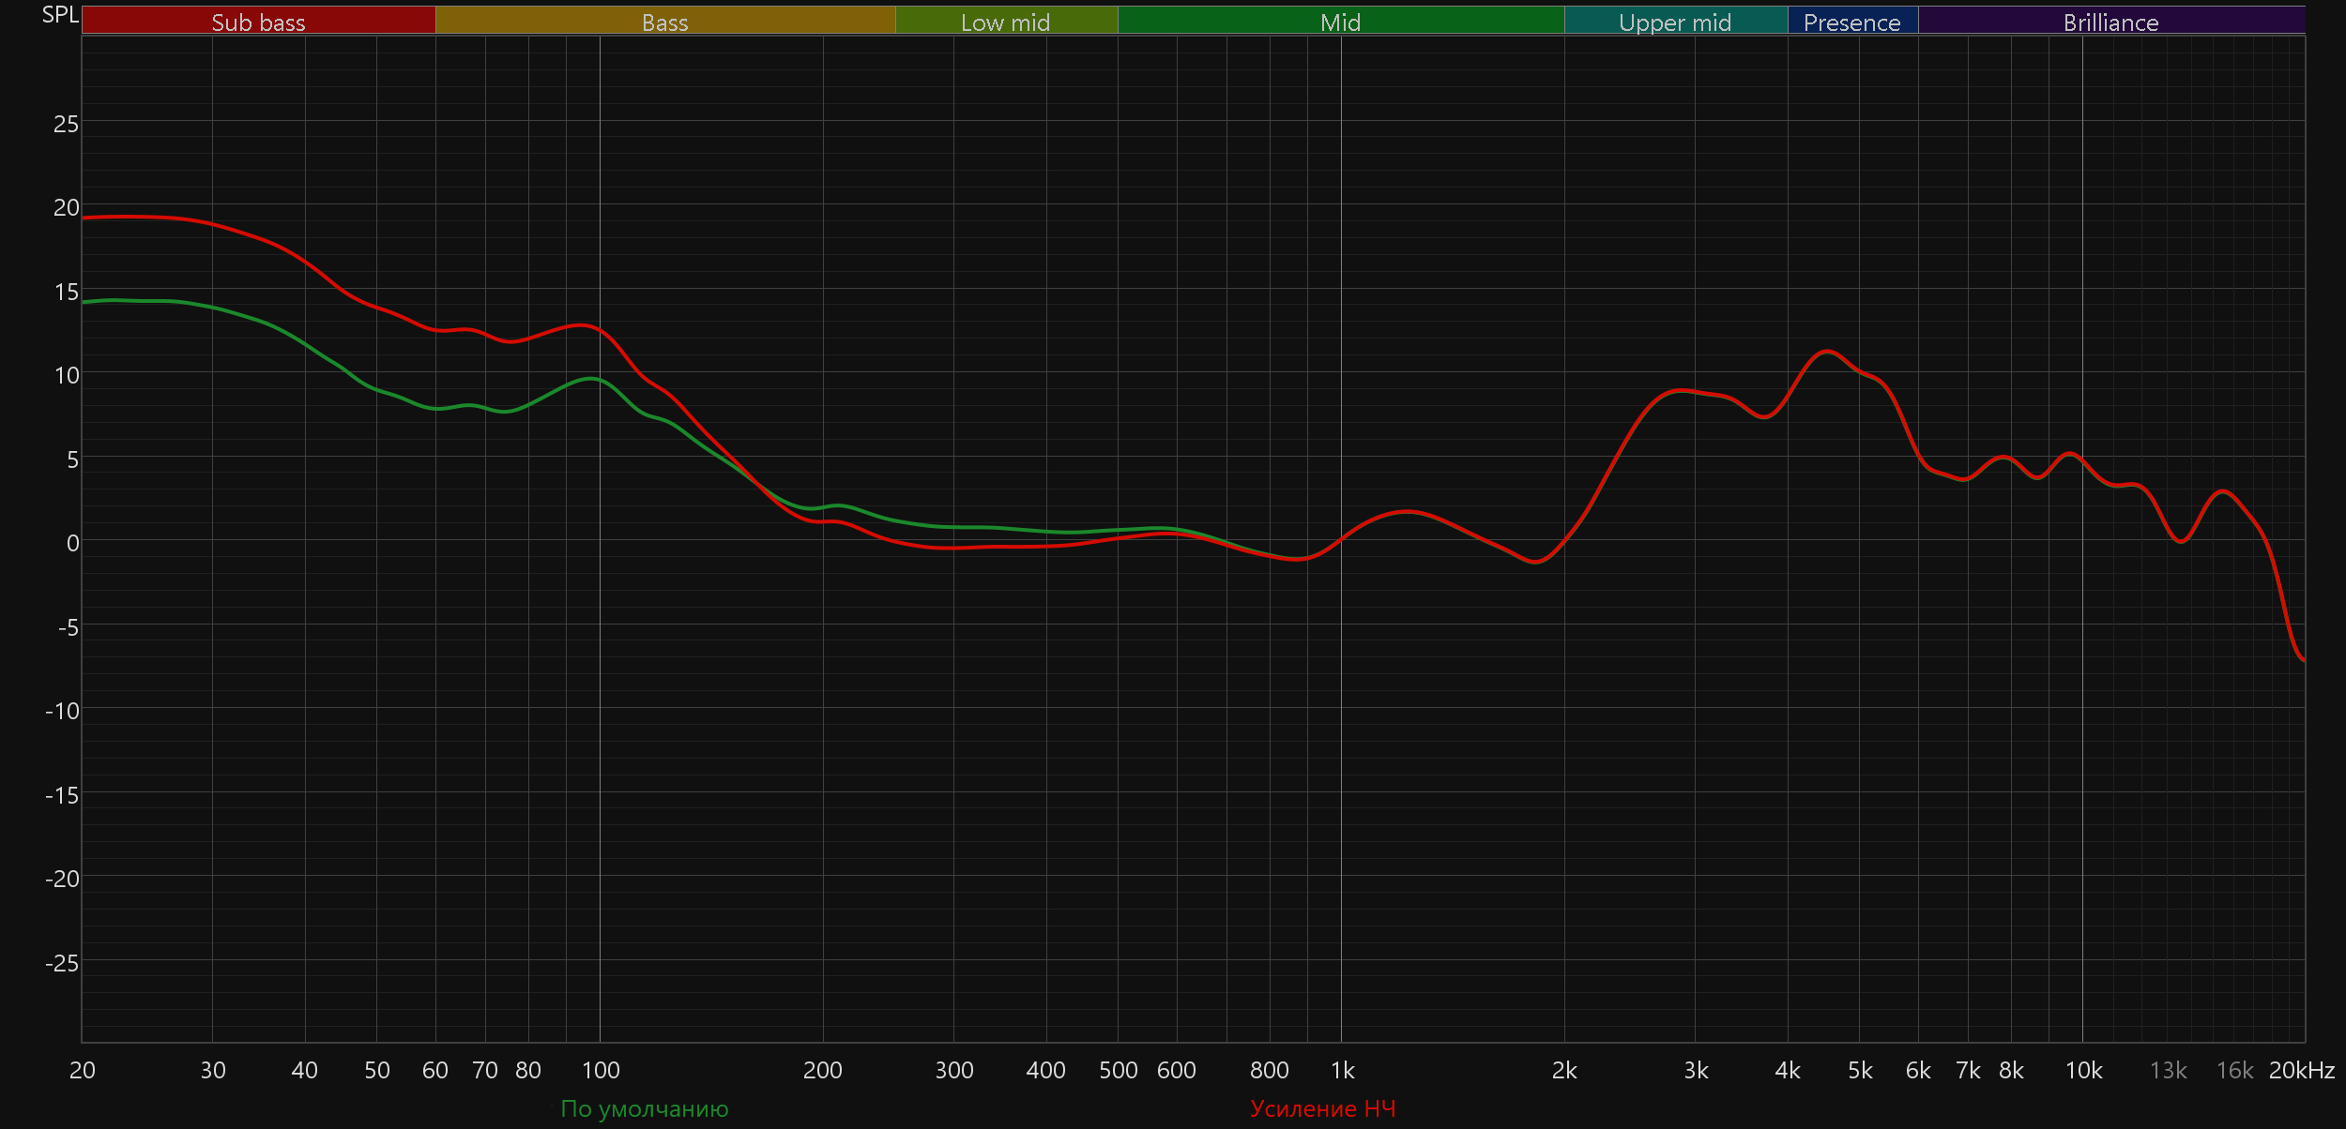Click the 0 dB level label

pos(72,543)
